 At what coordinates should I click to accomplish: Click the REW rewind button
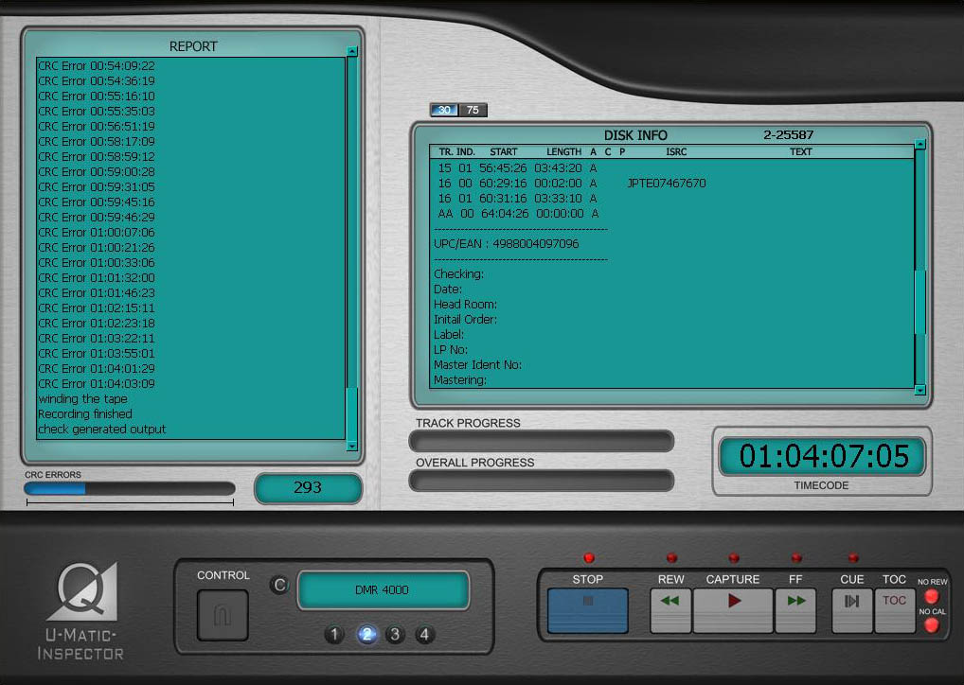[670, 610]
